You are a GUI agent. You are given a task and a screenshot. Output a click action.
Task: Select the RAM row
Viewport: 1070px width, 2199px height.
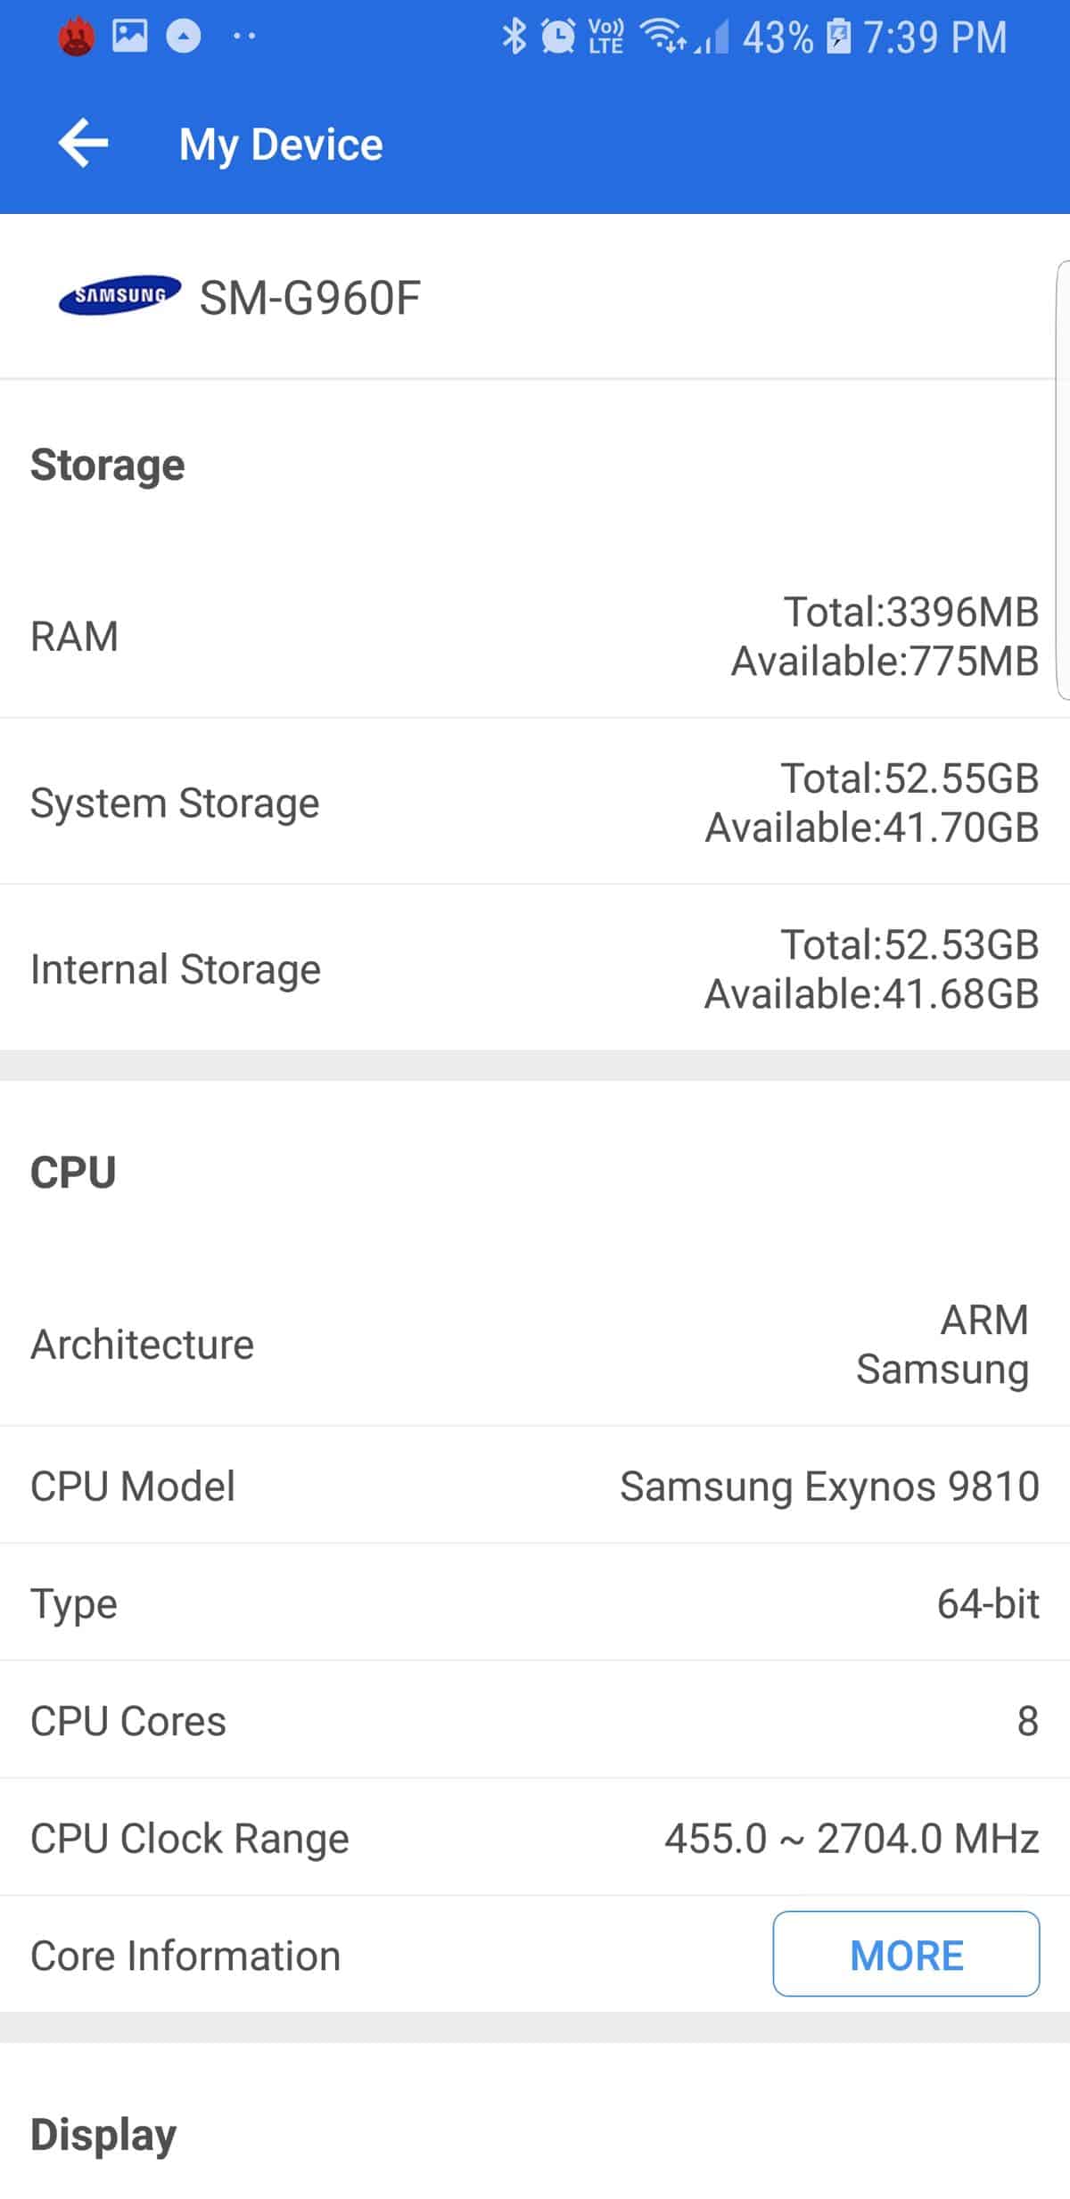(535, 637)
